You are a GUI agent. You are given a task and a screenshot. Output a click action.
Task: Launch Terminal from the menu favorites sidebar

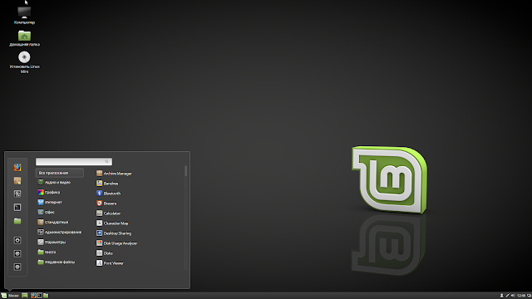(x=17, y=207)
